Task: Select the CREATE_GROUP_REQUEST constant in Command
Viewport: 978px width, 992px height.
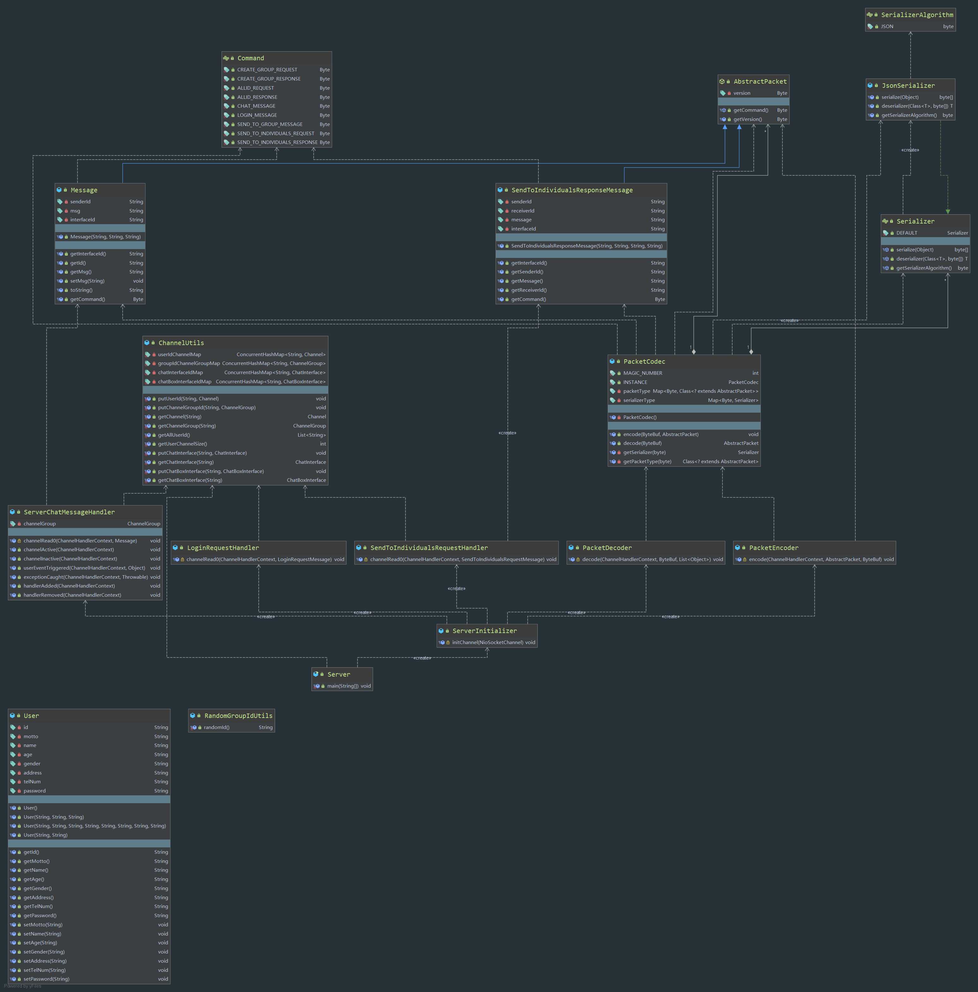Action: (x=277, y=70)
